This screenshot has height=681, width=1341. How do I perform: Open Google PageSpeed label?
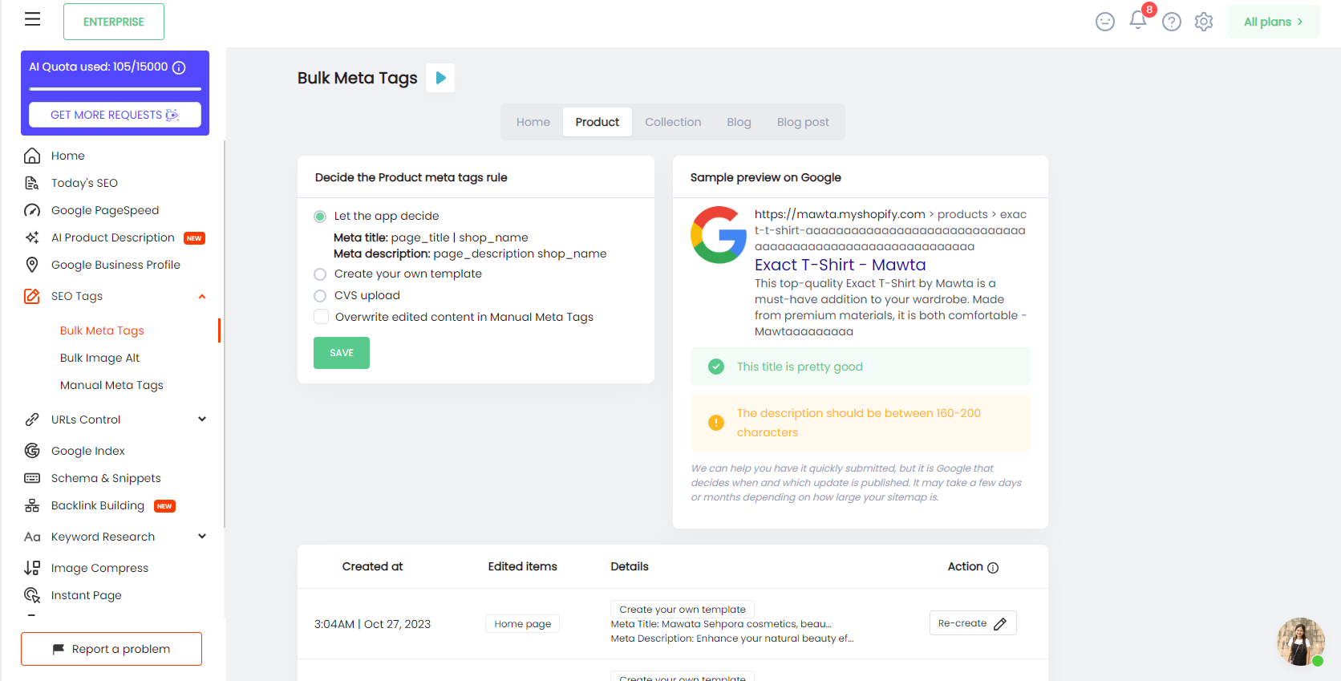click(x=105, y=210)
